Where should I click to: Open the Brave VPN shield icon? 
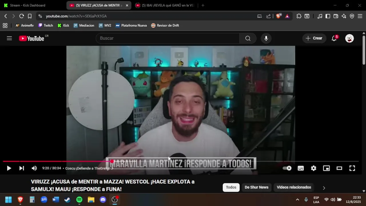tap(352, 16)
